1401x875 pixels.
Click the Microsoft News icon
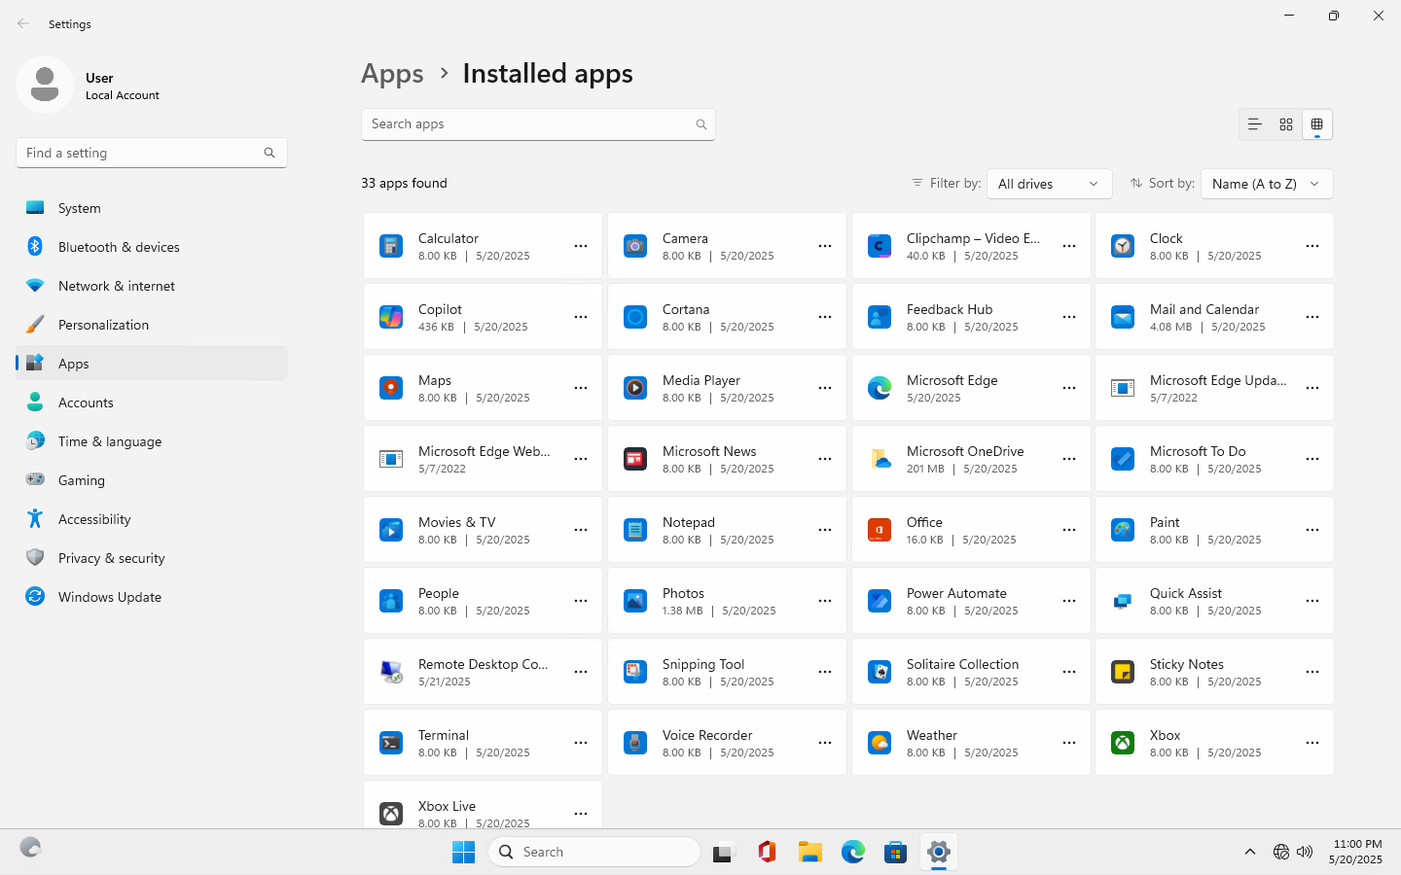pyautogui.click(x=635, y=459)
